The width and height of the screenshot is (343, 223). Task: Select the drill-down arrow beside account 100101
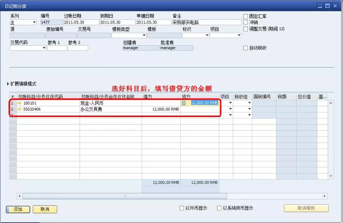[x=20, y=103]
